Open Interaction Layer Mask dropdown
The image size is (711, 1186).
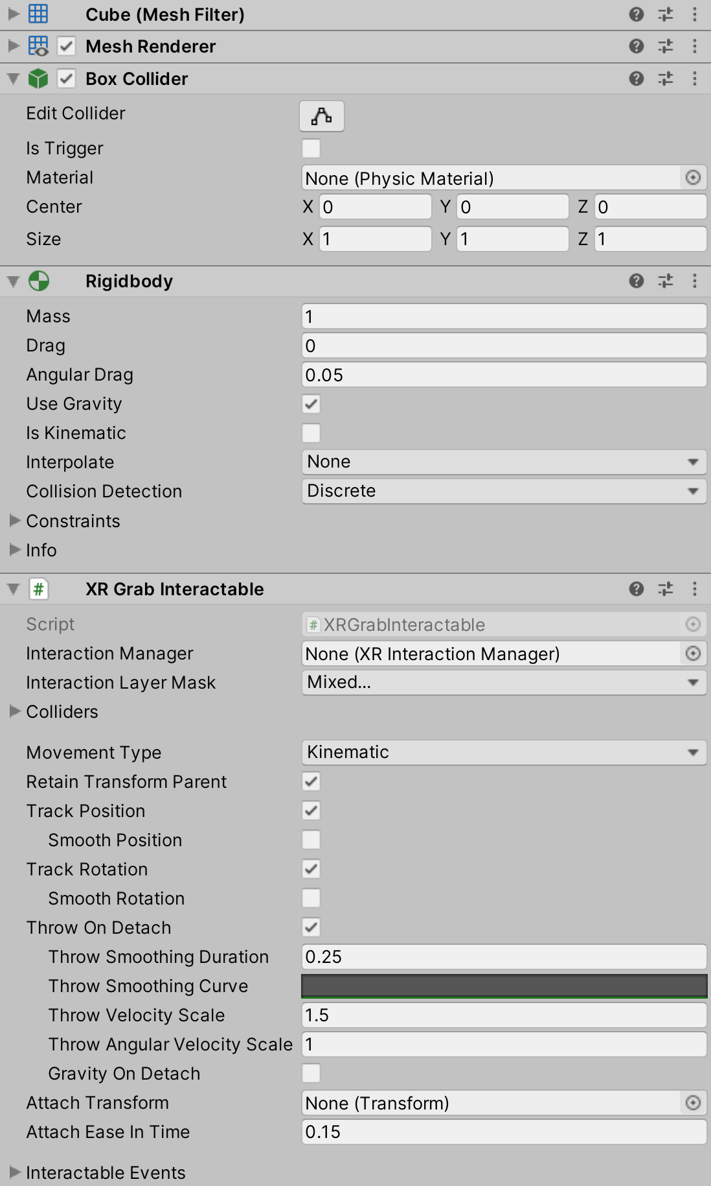[x=504, y=682]
